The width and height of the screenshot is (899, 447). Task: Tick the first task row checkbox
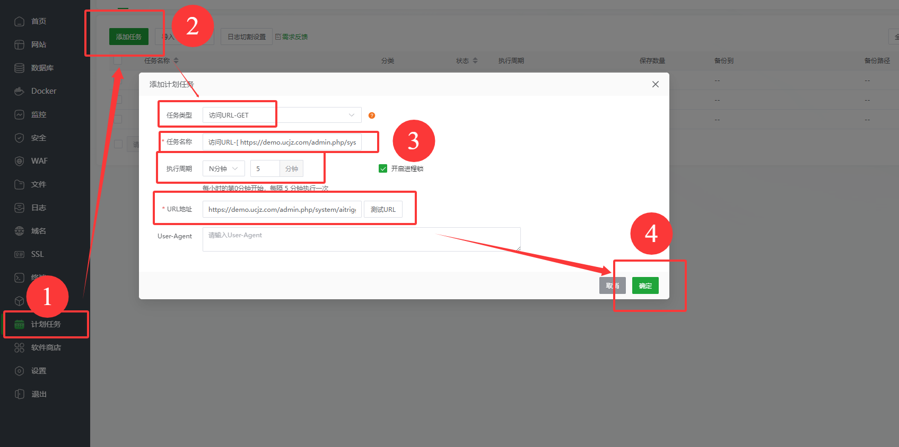click(118, 81)
